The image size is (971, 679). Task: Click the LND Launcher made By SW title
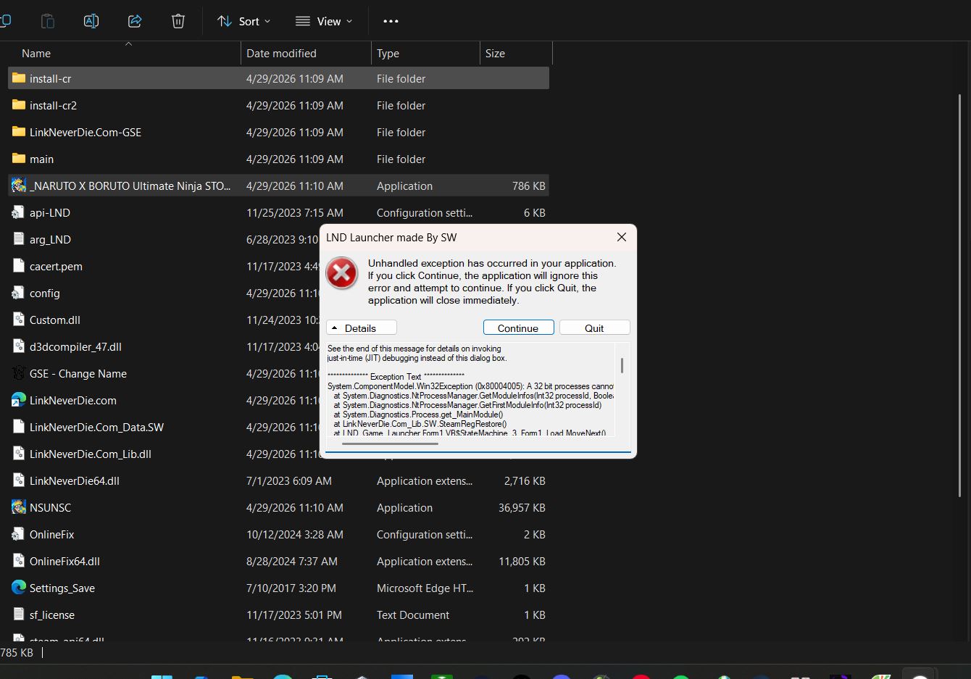[391, 237]
